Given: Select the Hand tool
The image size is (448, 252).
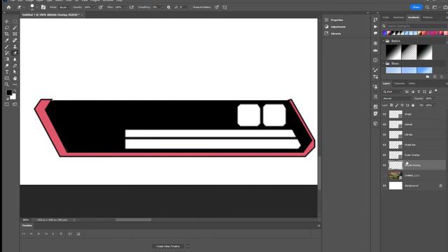Looking at the screenshot, I should click(15, 78).
